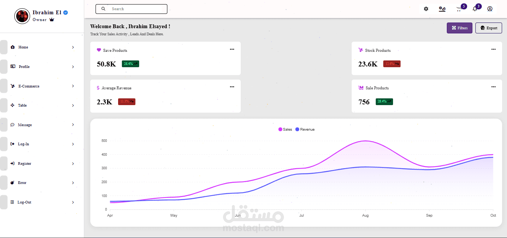
Task: Expand the Table menu chevron
Action: click(73, 105)
